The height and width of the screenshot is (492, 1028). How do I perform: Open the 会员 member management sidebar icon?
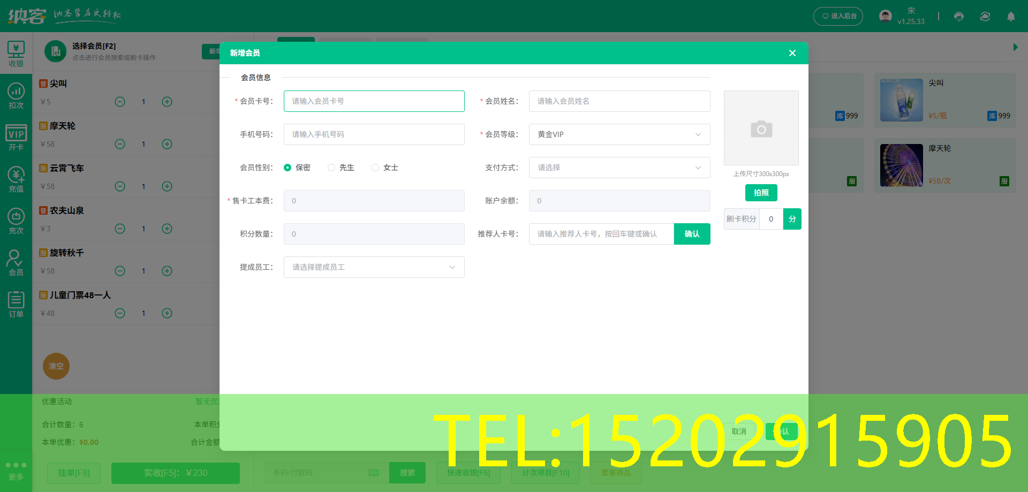pyautogui.click(x=16, y=262)
